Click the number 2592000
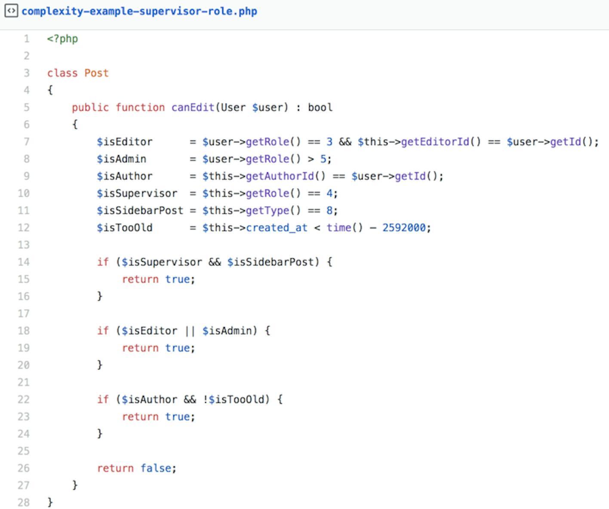The image size is (609, 509). [404, 228]
